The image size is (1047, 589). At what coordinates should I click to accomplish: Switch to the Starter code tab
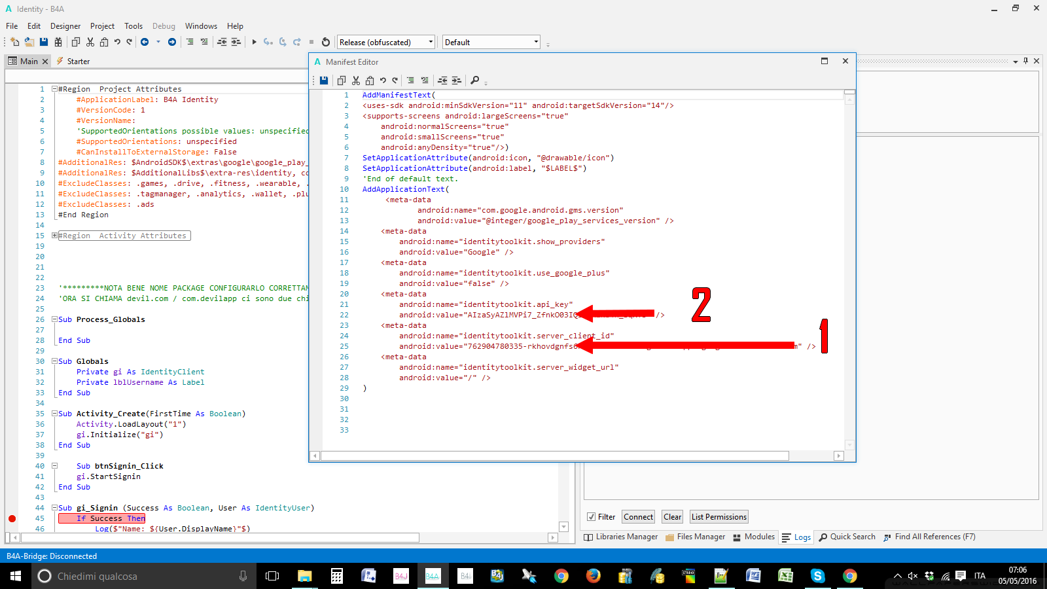pyautogui.click(x=73, y=61)
